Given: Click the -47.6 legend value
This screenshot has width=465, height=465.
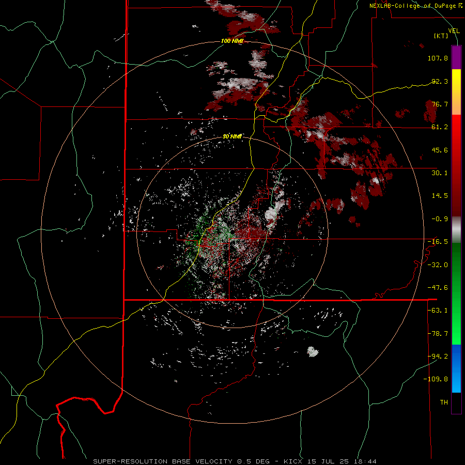Looking at the screenshot, I should (x=438, y=288).
